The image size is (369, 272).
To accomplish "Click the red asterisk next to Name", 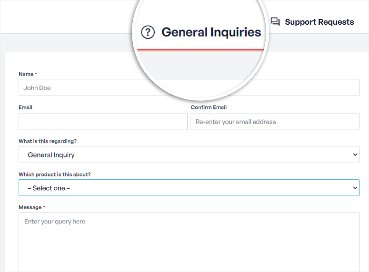I will 36,74.
